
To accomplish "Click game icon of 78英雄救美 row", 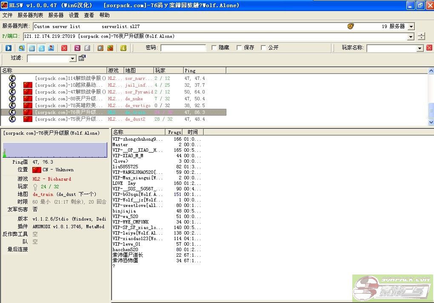I will point(12,105).
